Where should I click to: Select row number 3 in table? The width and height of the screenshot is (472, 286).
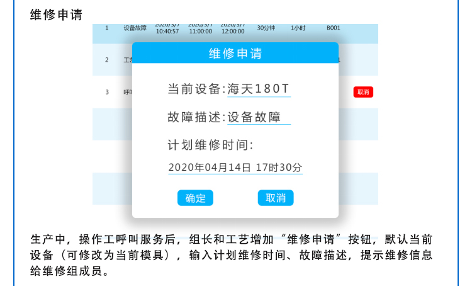pos(107,92)
